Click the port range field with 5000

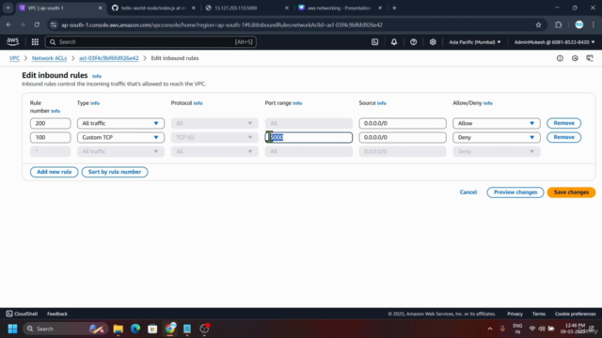coord(309,137)
